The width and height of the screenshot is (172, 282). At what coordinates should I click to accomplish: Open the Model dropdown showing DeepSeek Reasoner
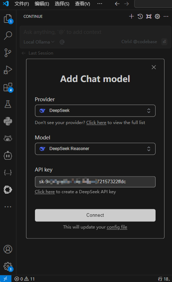click(95, 149)
